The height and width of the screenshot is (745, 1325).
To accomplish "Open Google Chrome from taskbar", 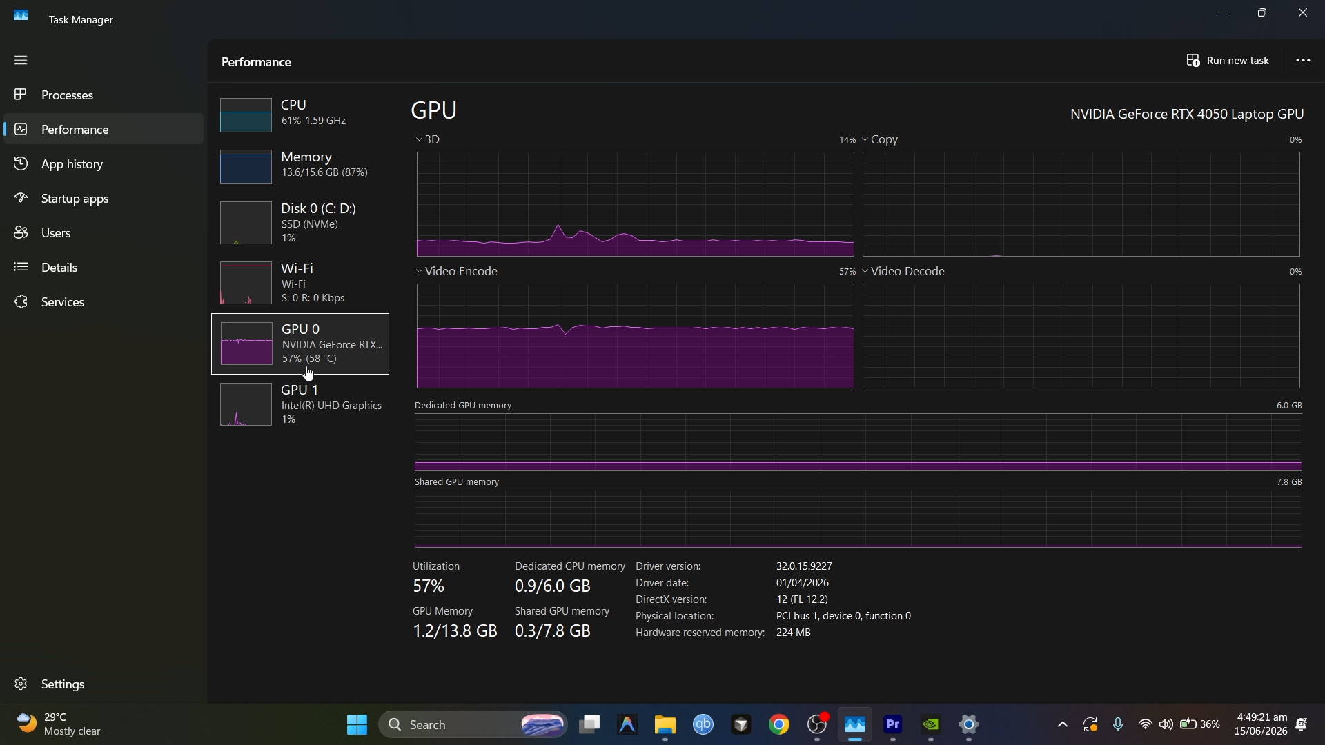I will [x=779, y=725].
